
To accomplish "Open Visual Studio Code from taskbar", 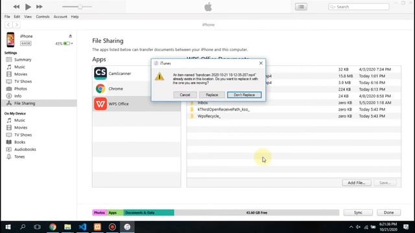I will click(x=82, y=227).
